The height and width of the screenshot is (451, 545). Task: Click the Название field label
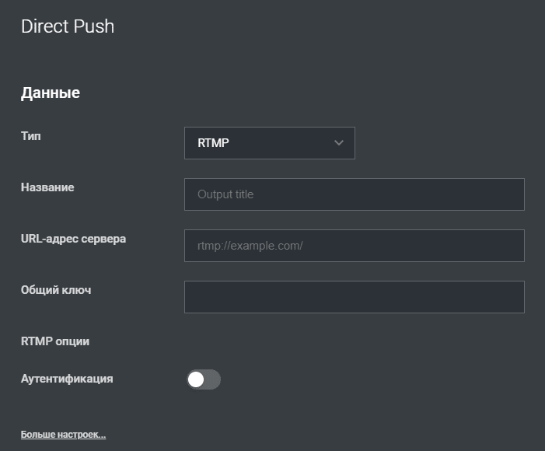click(47, 187)
